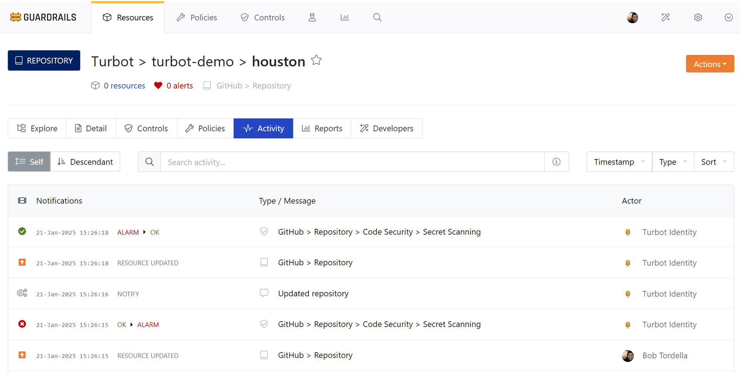The height and width of the screenshot is (373, 740).
Task: Click the magic wand icon in the top bar
Action: coord(665,17)
